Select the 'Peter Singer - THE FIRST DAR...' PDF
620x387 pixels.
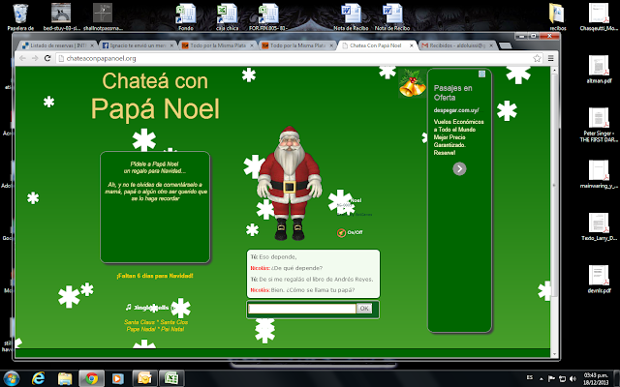click(x=599, y=124)
